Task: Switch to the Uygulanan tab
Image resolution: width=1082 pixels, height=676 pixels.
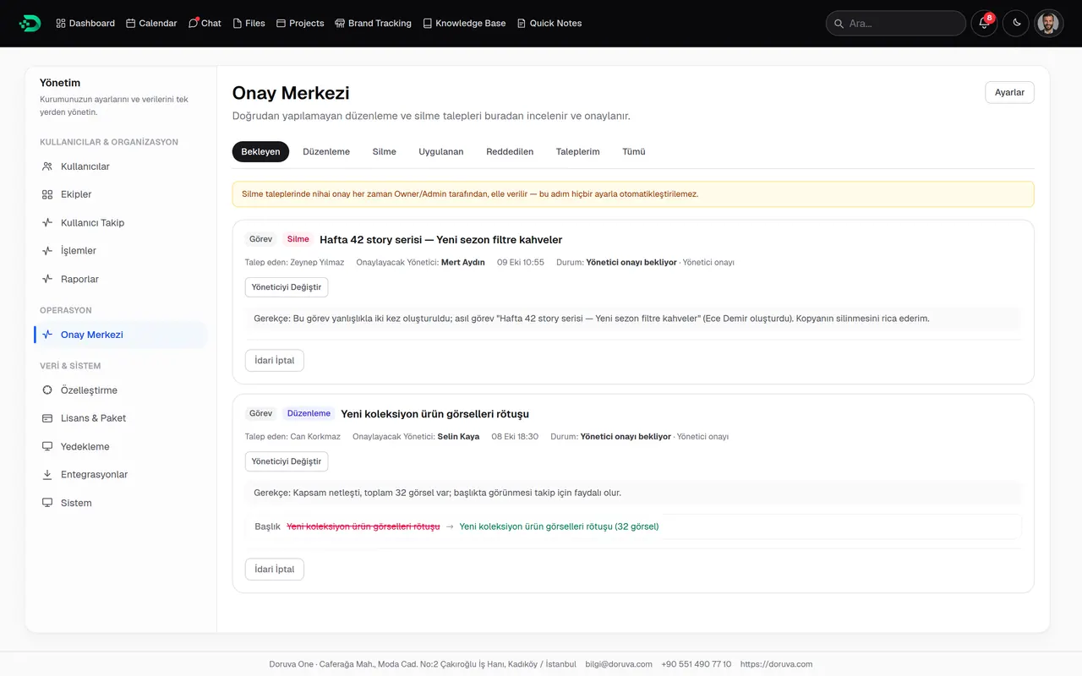Action: (441, 151)
